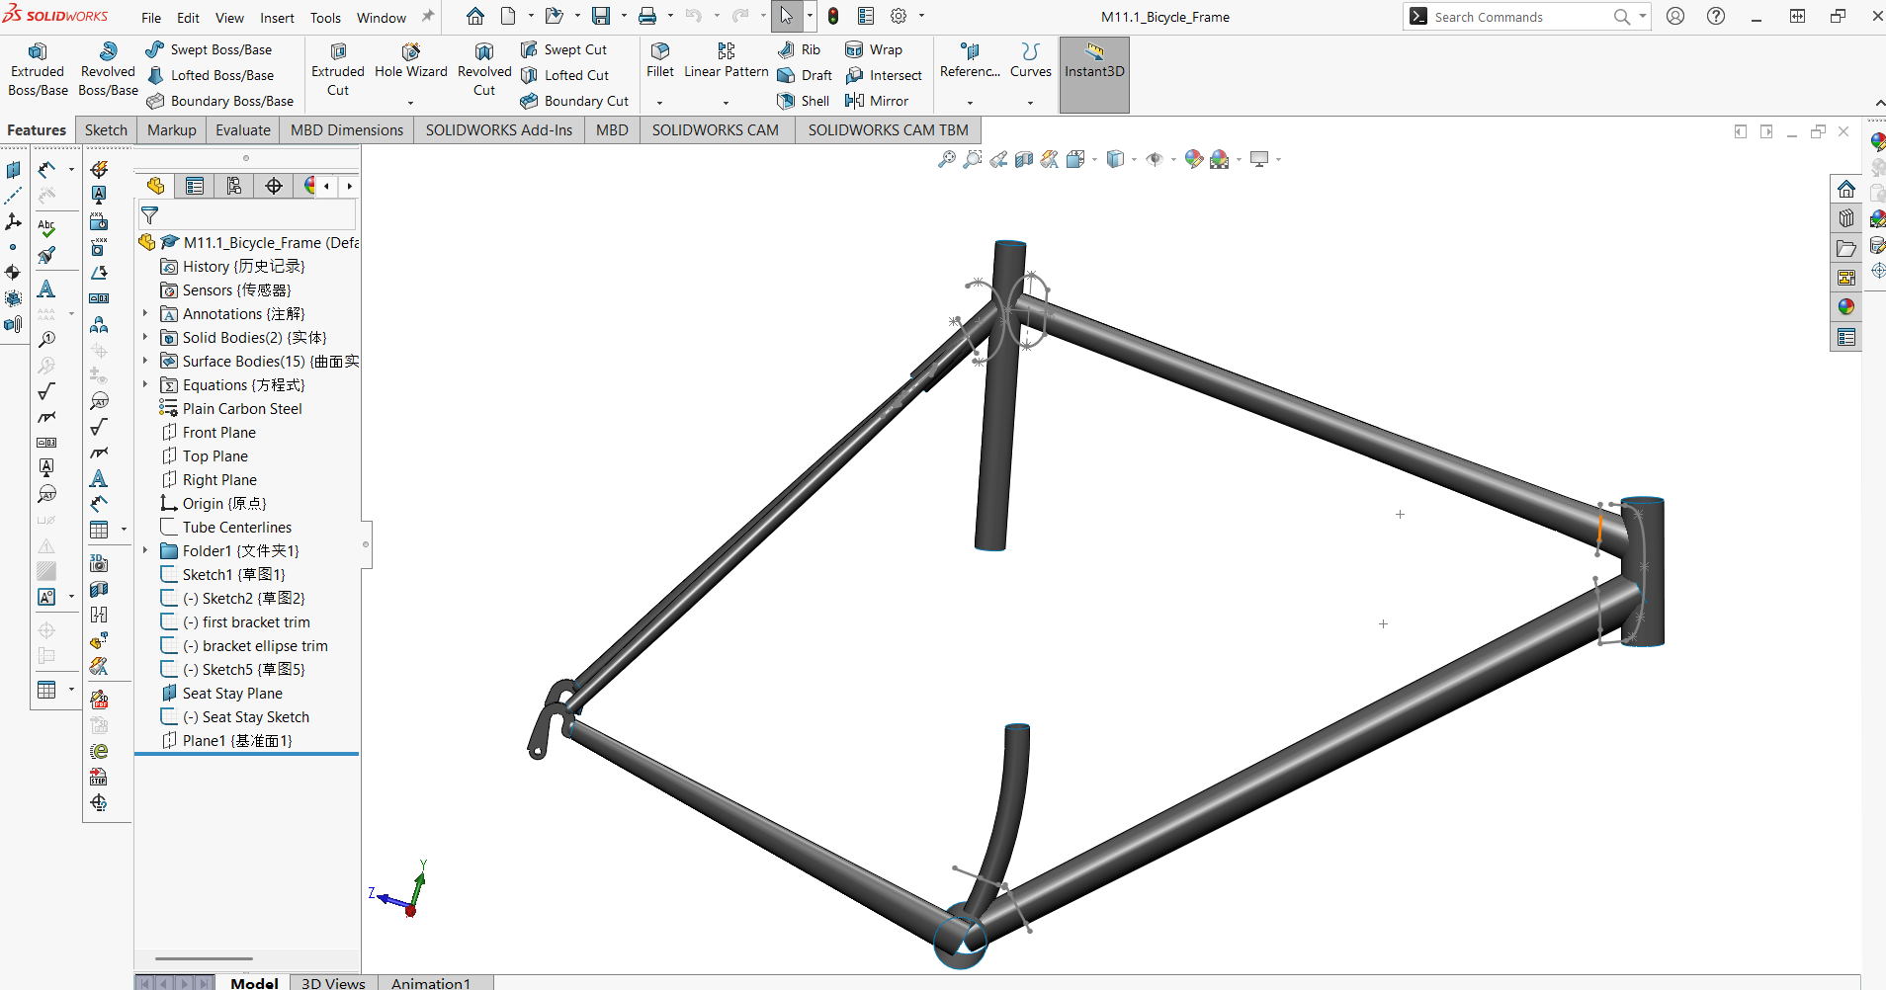Expand the Folder1 tree node

145,550
